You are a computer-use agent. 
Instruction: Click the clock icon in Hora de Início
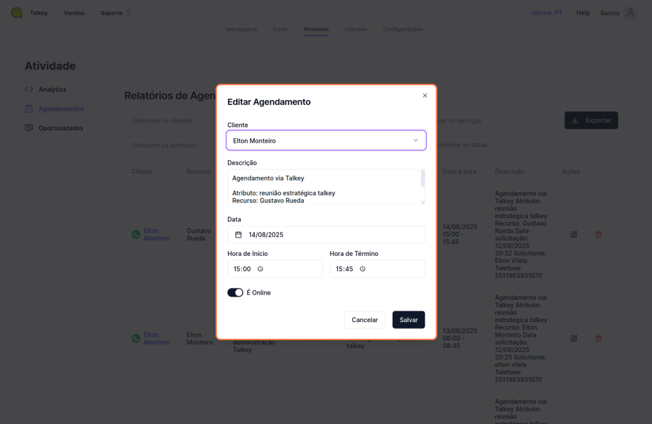tap(260, 269)
